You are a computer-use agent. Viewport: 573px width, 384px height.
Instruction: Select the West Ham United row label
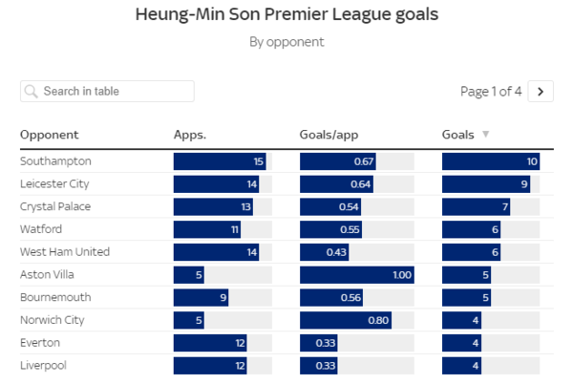(65, 252)
